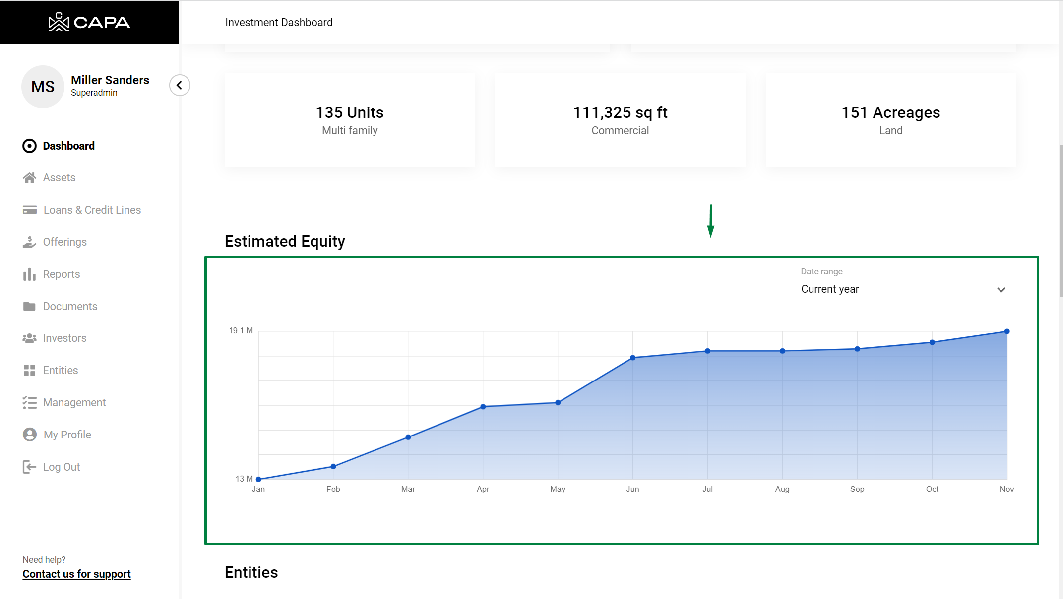This screenshot has height=599, width=1063.
Task: Click the Documents folder icon
Action: click(x=29, y=306)
